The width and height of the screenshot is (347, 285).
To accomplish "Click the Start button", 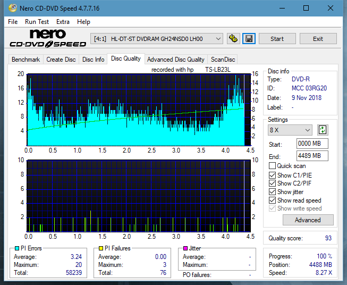I will (x=277, y=39).
